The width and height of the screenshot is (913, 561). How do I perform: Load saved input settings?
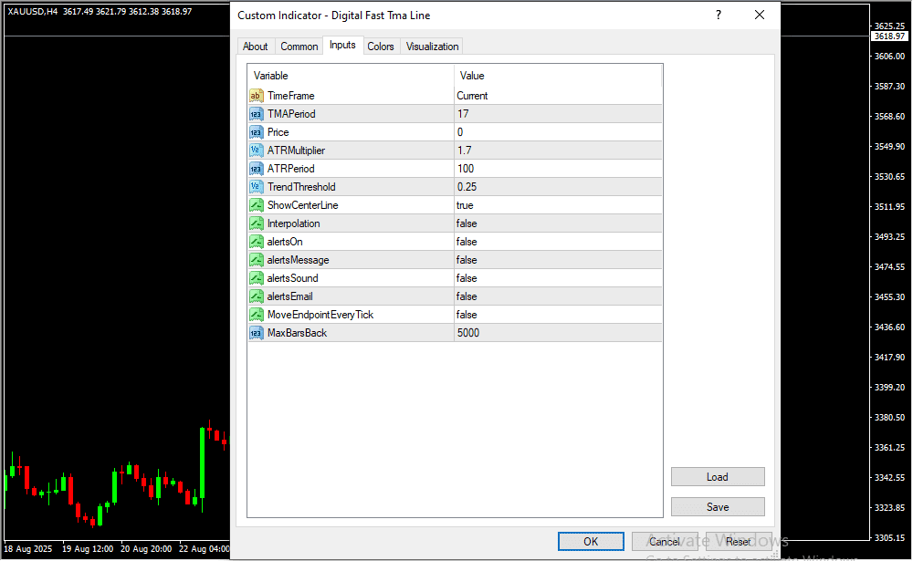tap(718, 476)
